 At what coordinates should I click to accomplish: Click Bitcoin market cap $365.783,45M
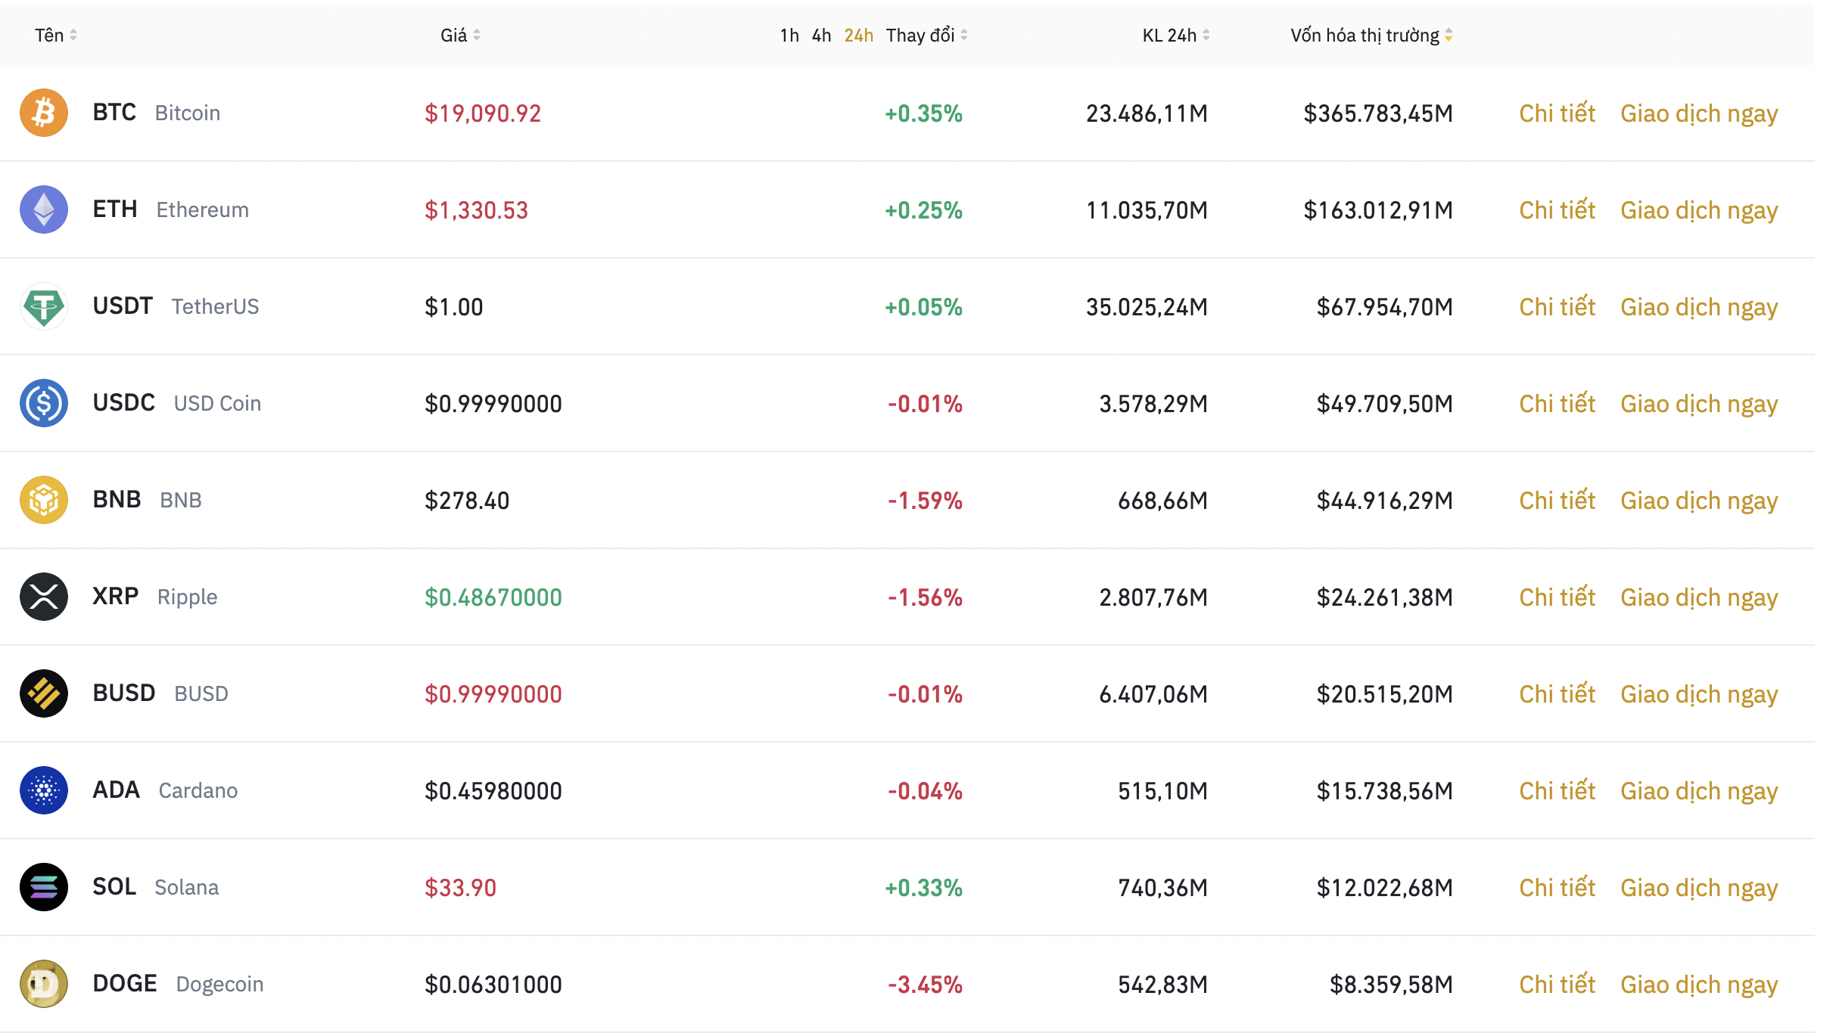1378,113
